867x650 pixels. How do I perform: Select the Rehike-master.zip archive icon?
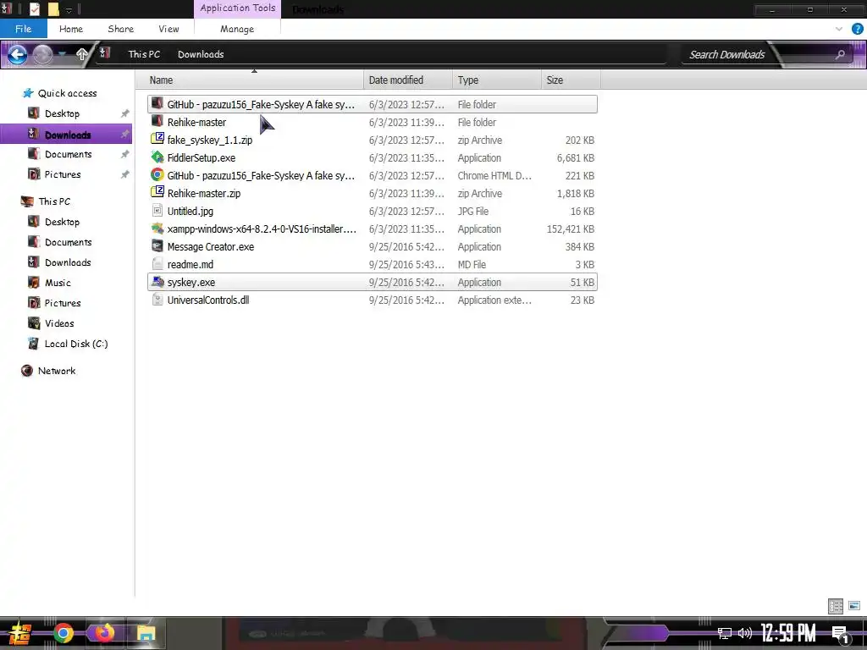pyautogui.click(x=157, y=192)
